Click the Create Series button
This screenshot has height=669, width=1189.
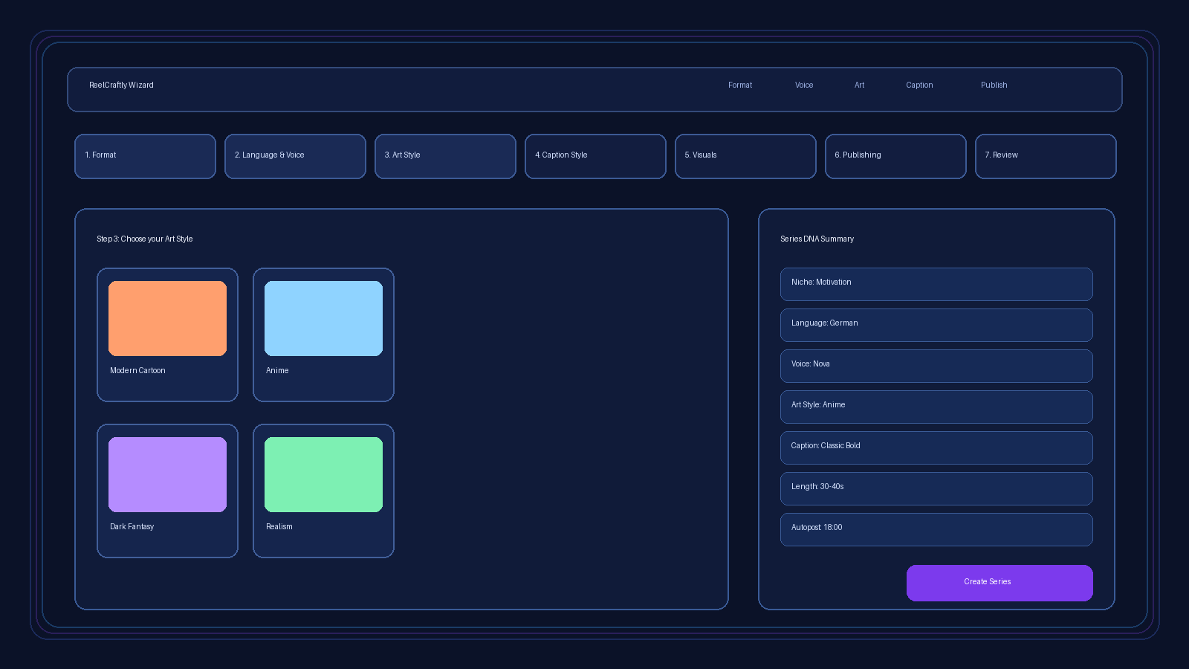point(999,583)
